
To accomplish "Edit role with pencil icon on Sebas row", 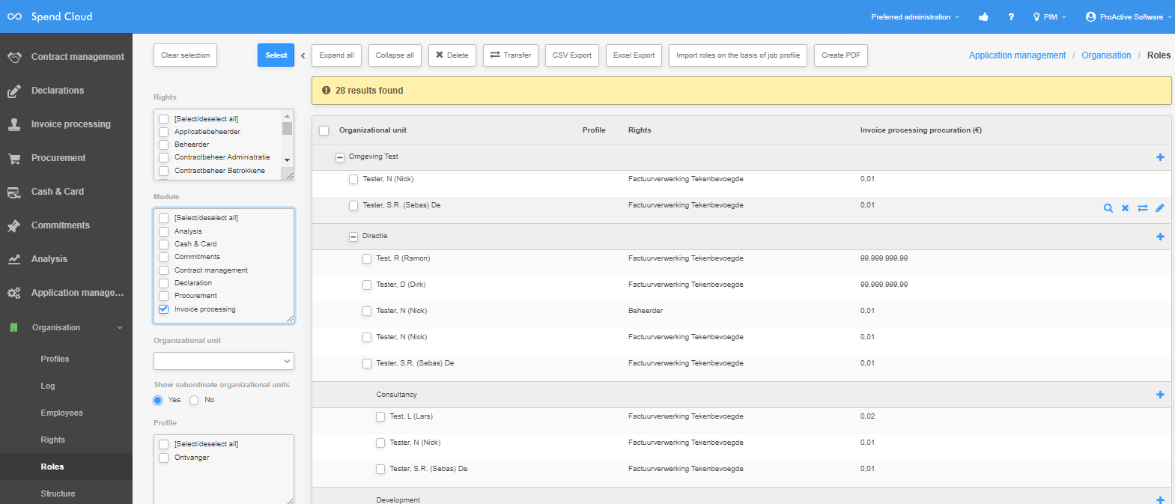I will click(1160, 208).
